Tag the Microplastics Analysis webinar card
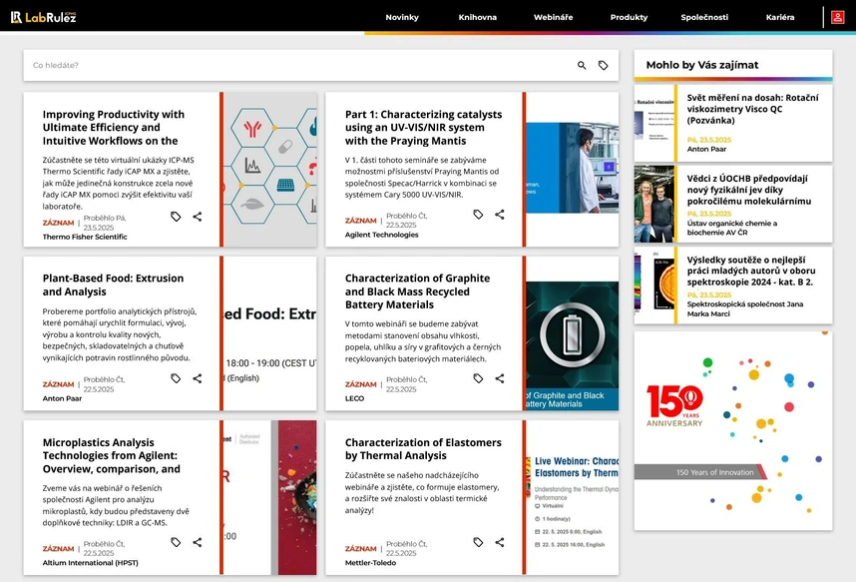856x582 pixels. [176, 542]
